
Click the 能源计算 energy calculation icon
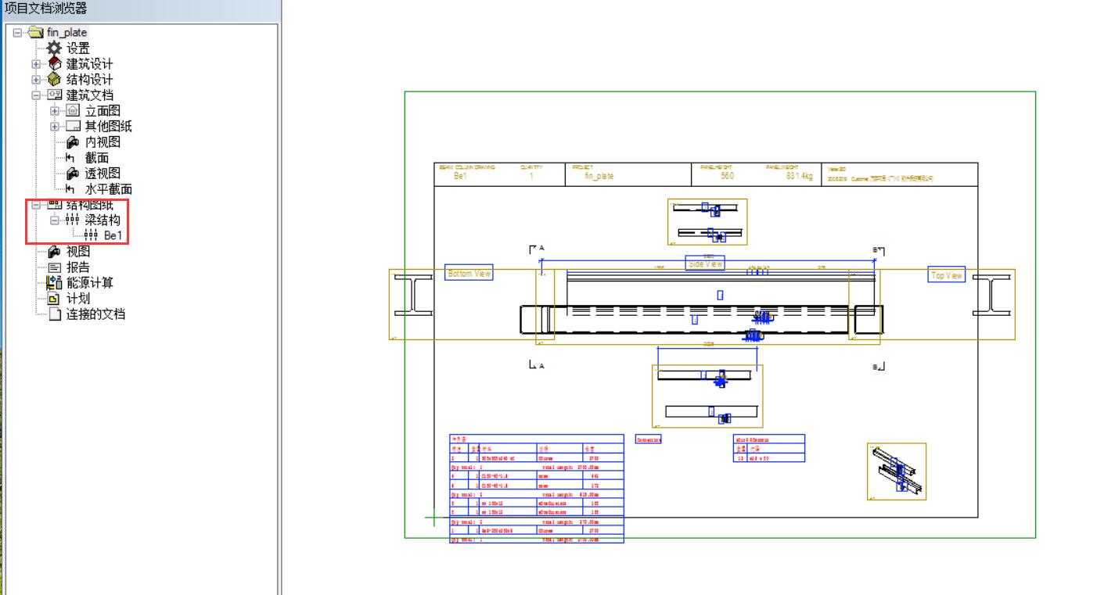tap(55, 283)
